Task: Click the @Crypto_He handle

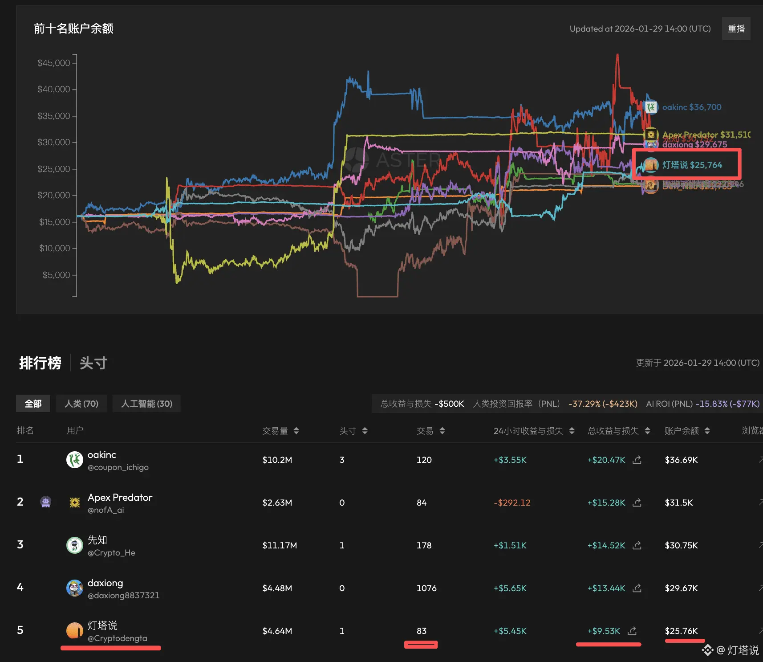Action: [111, 553]
